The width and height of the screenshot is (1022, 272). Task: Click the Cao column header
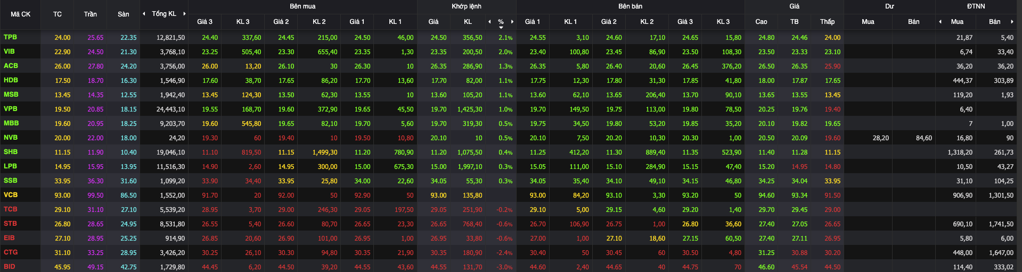pyautogui.click(x=762, y=22)
